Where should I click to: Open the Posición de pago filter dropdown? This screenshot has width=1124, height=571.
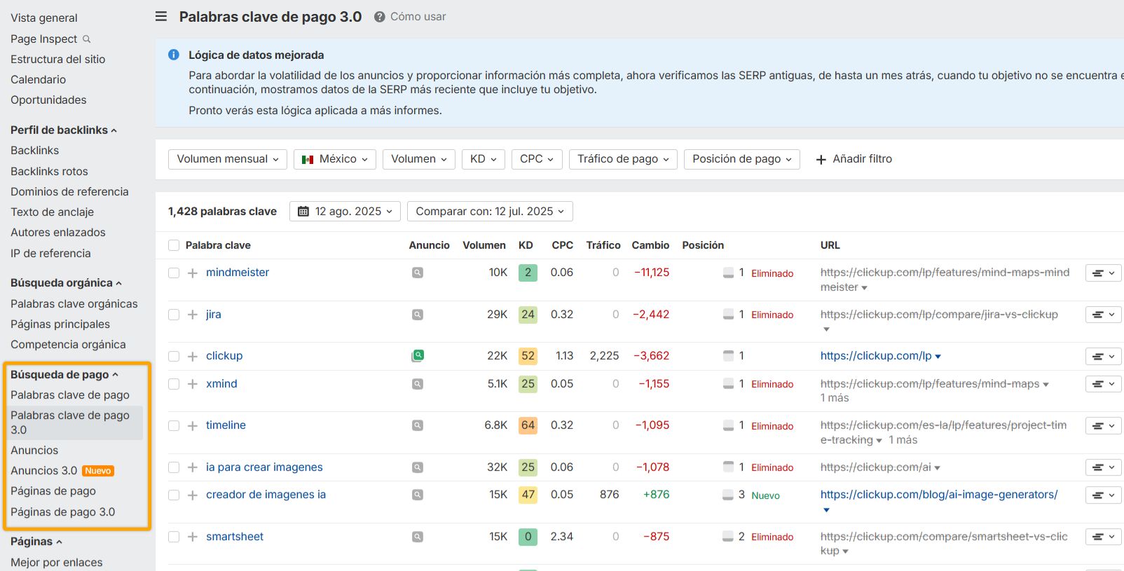point(742,159)
